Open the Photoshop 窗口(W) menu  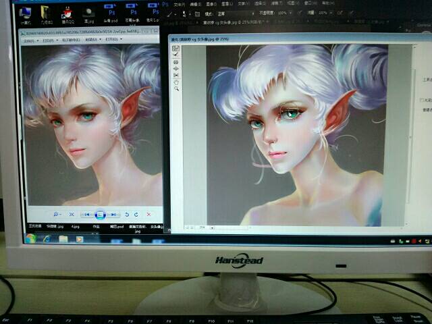310,3
